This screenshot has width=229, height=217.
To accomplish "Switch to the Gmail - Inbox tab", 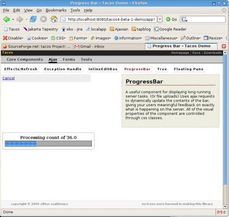I will [109, 47].
